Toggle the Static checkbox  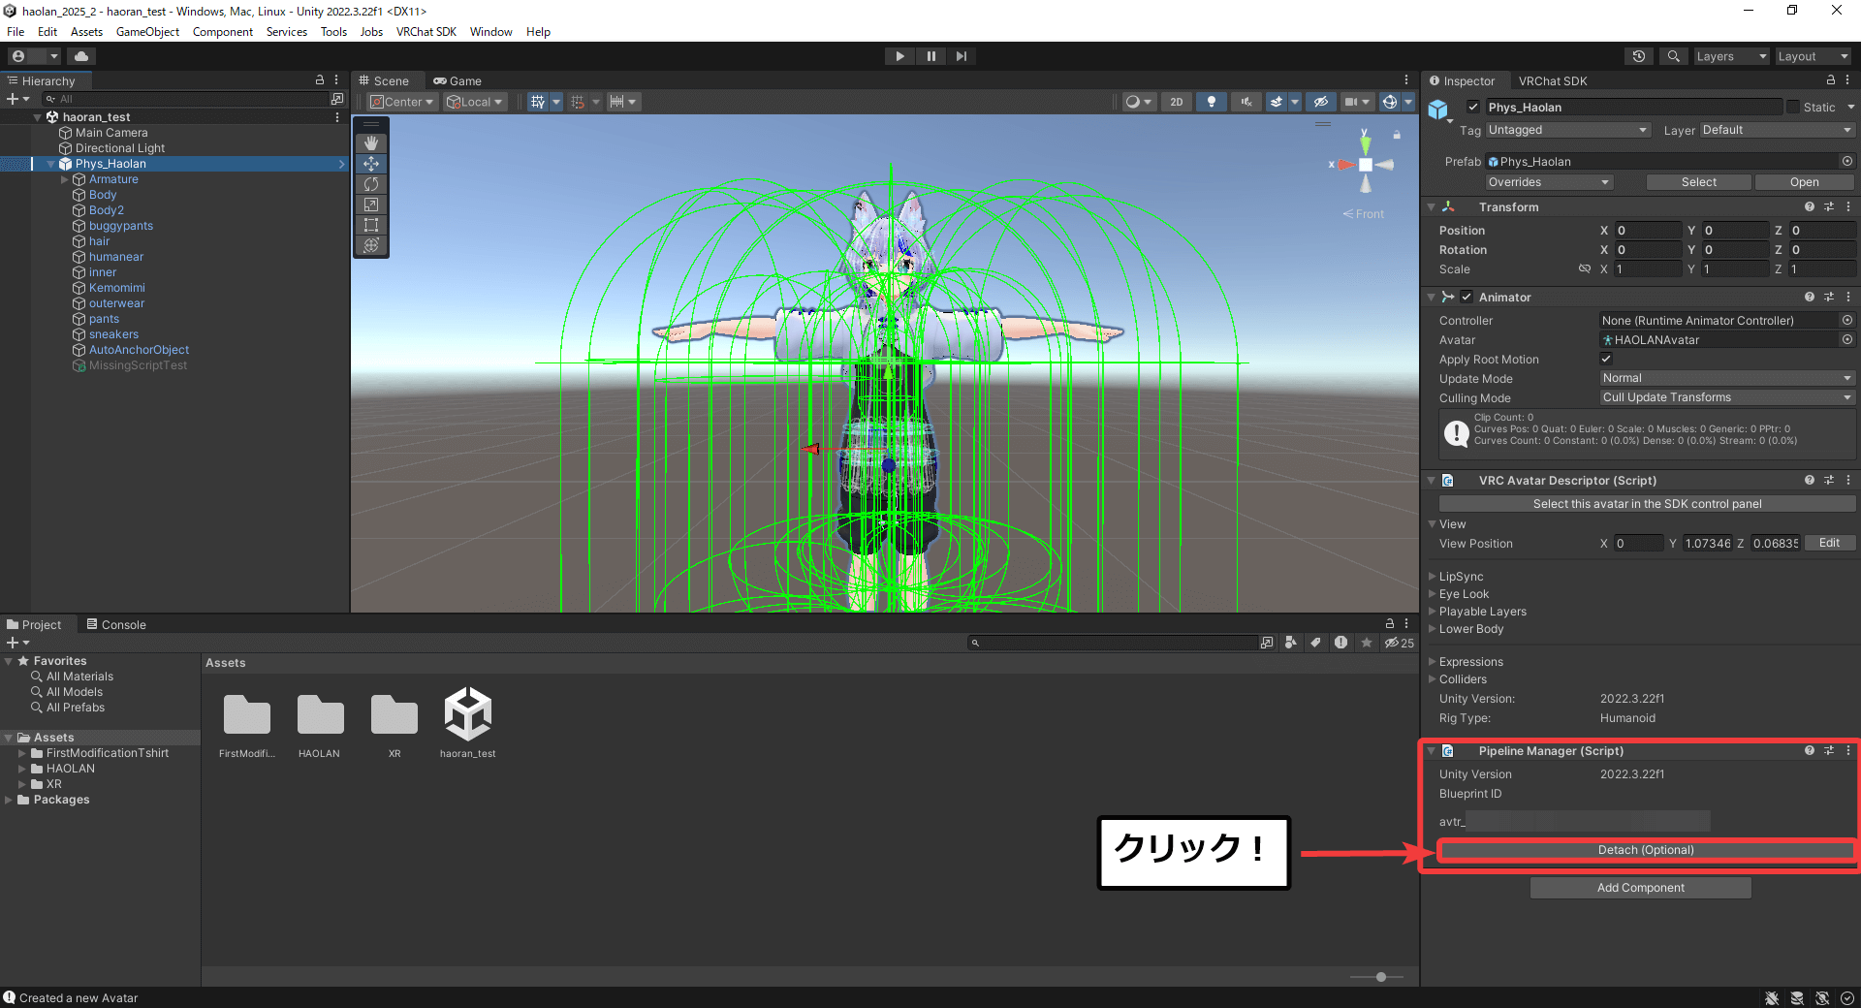coord(1793,107)
